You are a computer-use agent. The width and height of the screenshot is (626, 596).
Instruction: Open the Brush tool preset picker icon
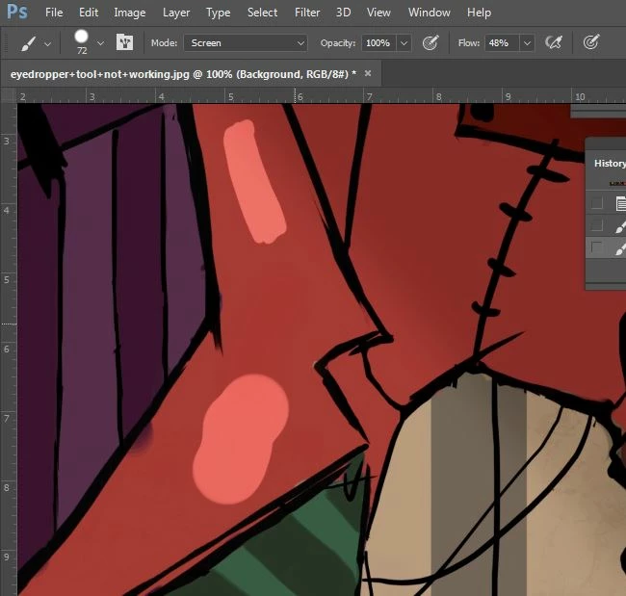tap(28, 43)
